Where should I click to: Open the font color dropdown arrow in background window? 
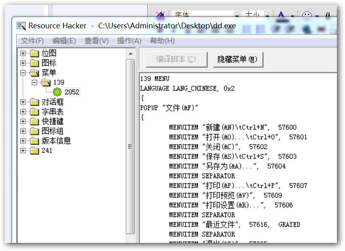point(292,15)
